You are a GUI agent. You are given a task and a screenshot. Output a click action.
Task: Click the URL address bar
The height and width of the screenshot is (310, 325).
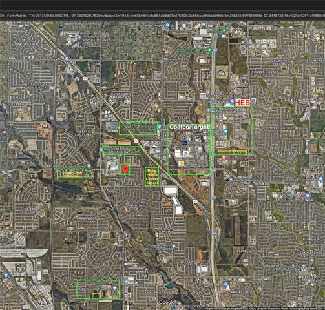162,15
